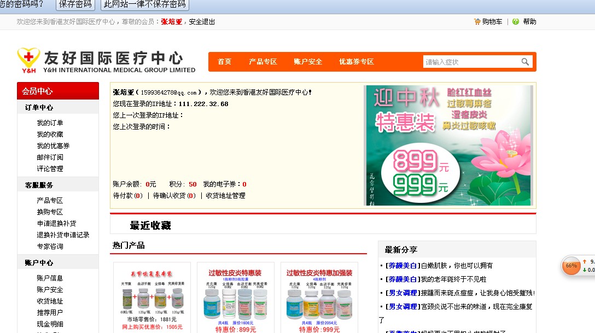Click the shopping cart icon
Screen dimensions: 595x333
tap(477, 22)
